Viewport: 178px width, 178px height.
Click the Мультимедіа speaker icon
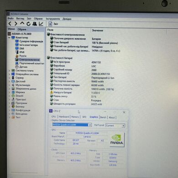tap(13, 85)
